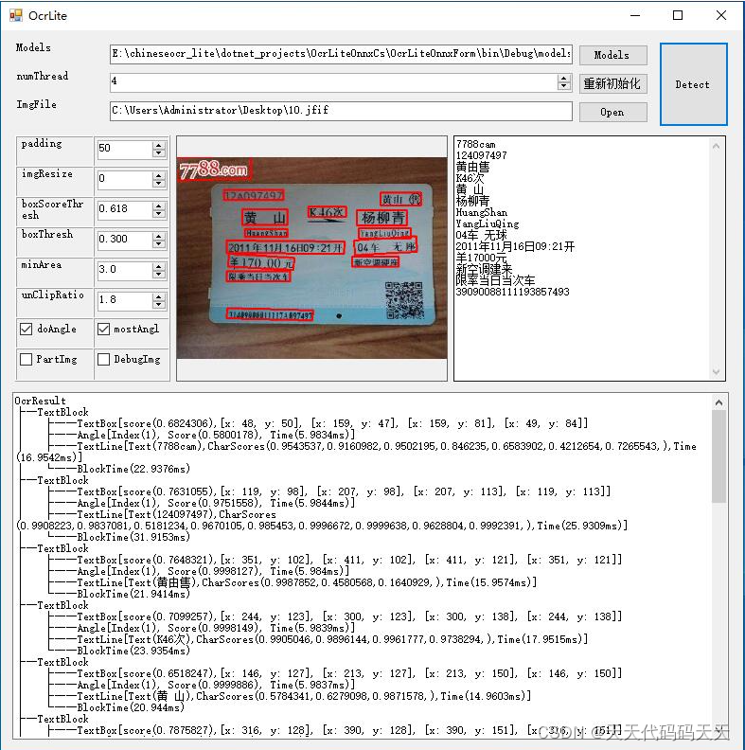Viewport: 745px width, 750px height.
Task: Decrease boxScoreThresh with down arrow
Action: coord(159,214)
